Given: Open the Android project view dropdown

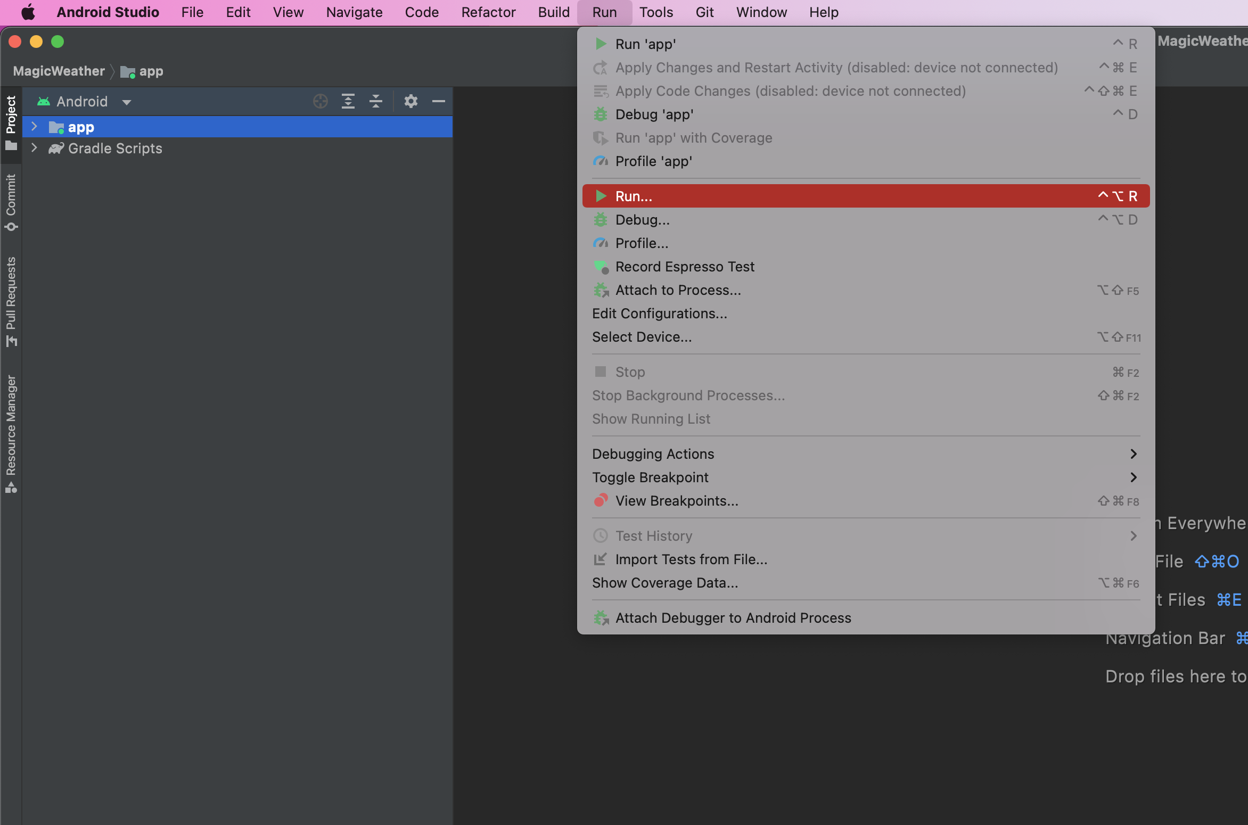Looking at the screenshot, I should (84, 101).
